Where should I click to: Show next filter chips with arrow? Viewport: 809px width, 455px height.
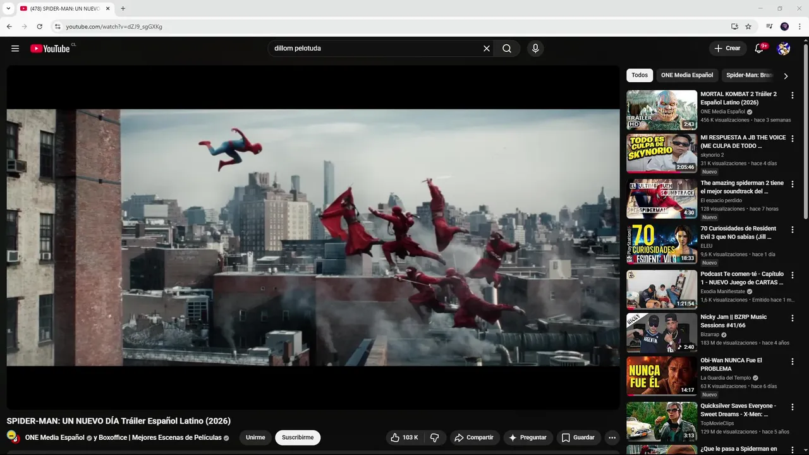(x=786, y=76)
